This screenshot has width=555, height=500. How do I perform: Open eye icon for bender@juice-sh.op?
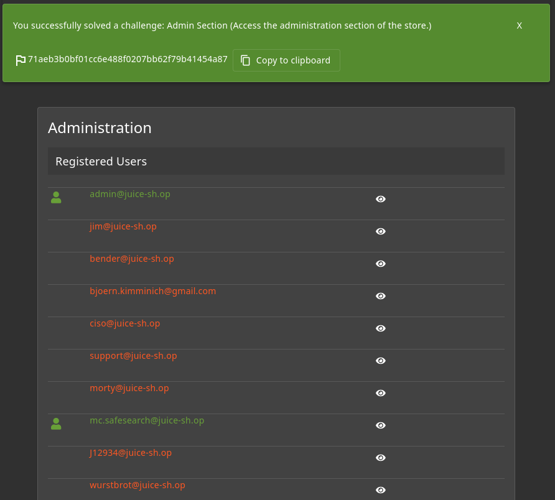[381, 264]
